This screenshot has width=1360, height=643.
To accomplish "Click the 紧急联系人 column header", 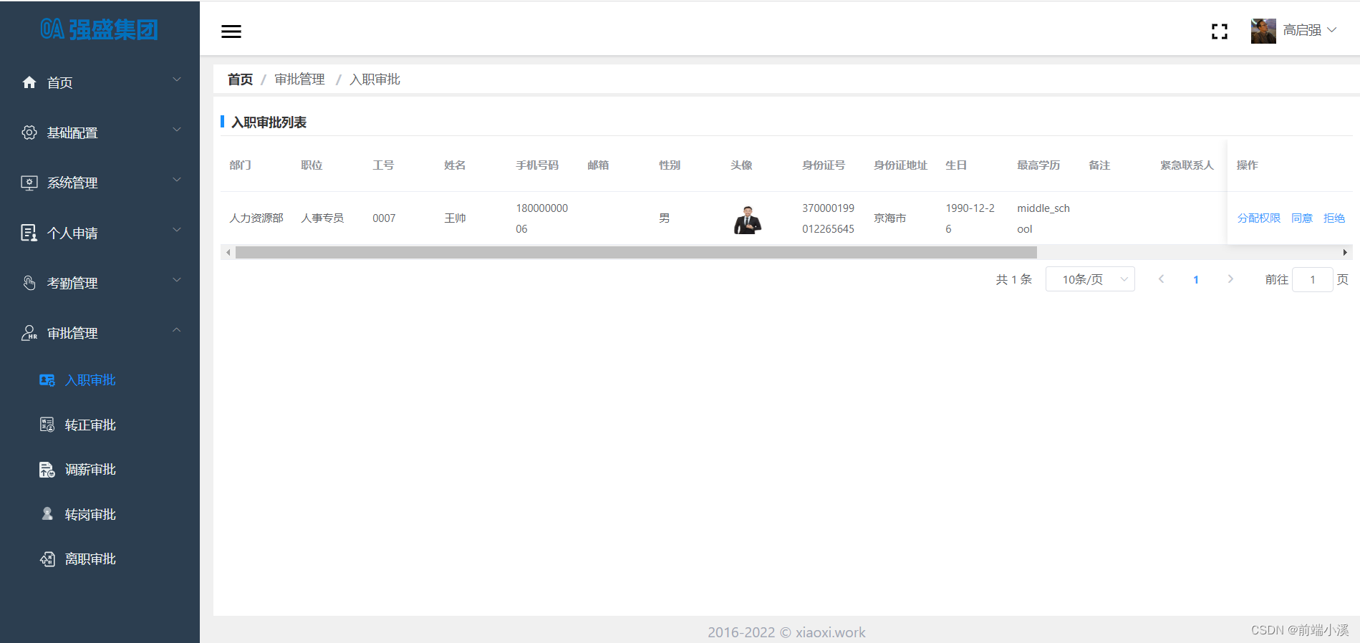I will pos(1187,165).
